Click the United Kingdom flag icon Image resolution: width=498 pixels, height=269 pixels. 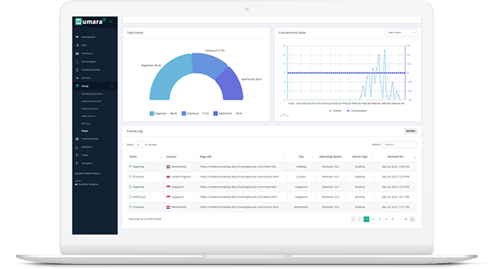coord(168,176)
